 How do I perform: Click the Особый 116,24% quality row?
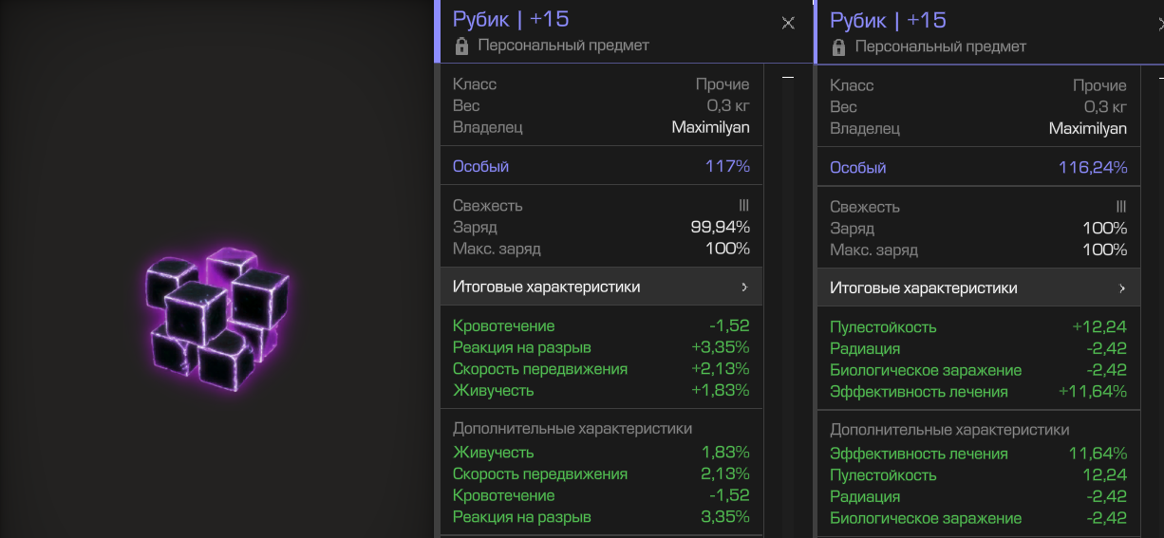[978, 168]
